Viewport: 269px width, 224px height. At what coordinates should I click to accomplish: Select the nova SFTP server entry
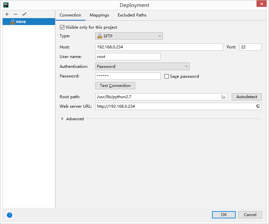click(x=29, y=22)
